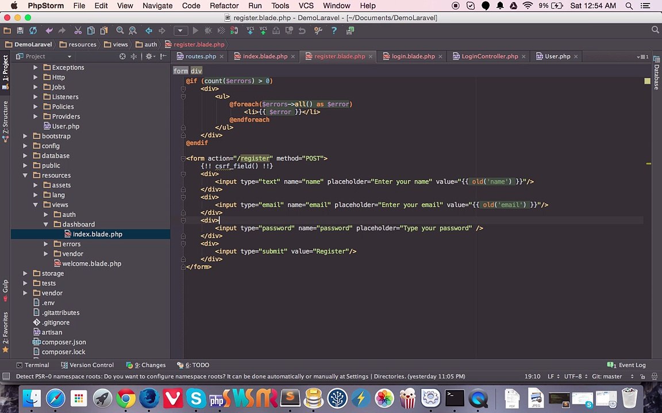The height and width of the screenshot is (413, 662).
Task: Toggle the Terminal tool window
Action: point(32,365)
